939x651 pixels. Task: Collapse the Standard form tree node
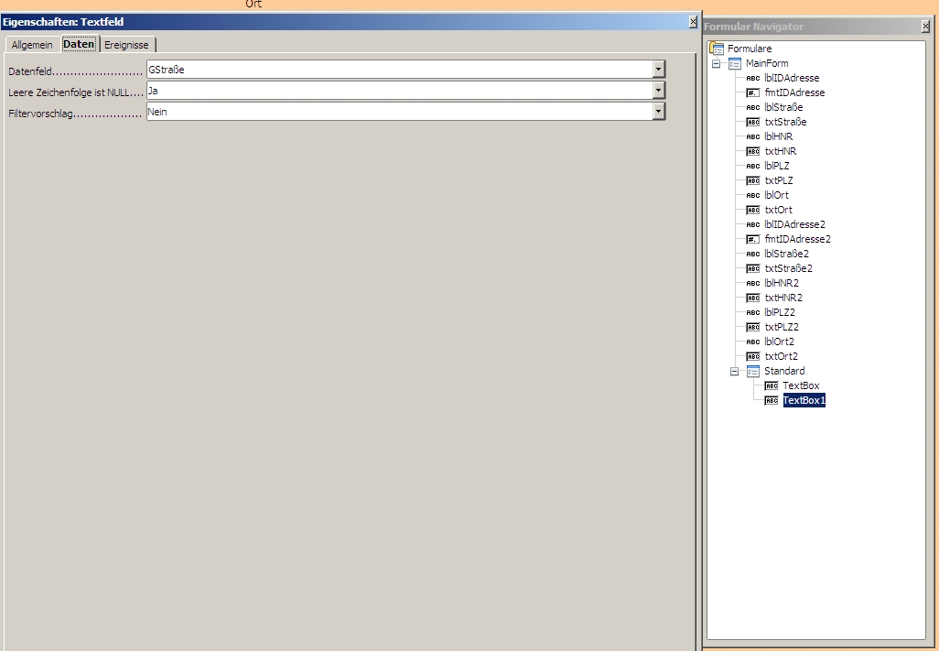pyautogui.click(x=735, y=372)
